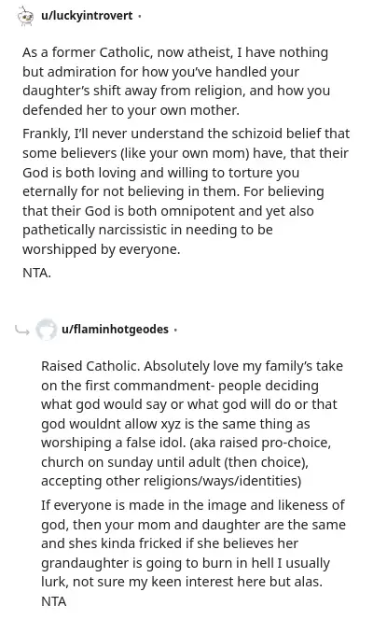Image resolution: width=373 pixels, height=634 pixels.
Task: Click the luckyintrovert Snoo avatar icon
Action: coord(26,16)
